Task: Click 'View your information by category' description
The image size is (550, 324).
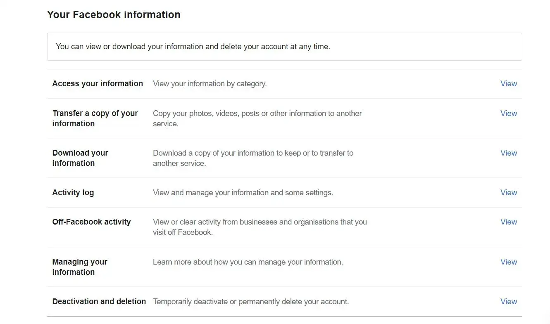Action: coord(210,83)
